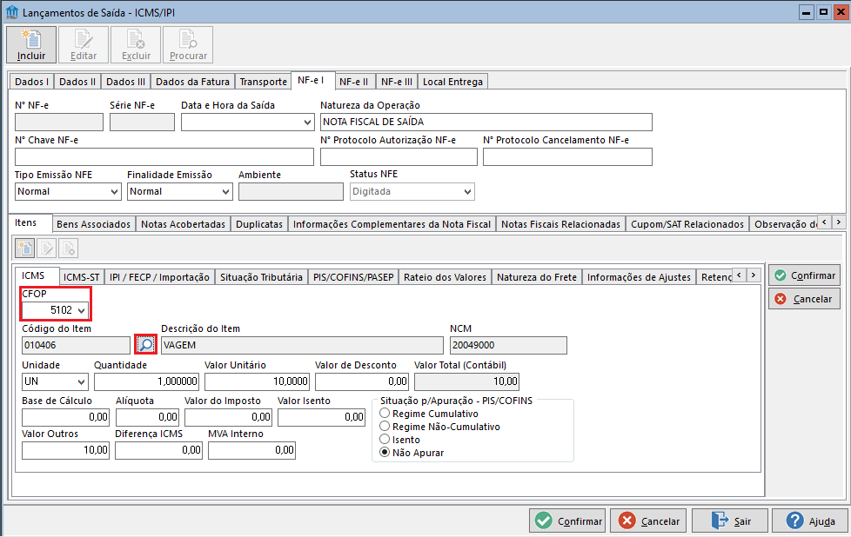Image resolution: width=851 pixels, height=537 pixels.
Task: Switch to the ICMS-ST tab
Action: 82,277
